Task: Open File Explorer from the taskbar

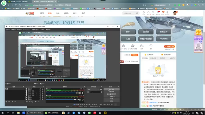Action: point(18,113)
